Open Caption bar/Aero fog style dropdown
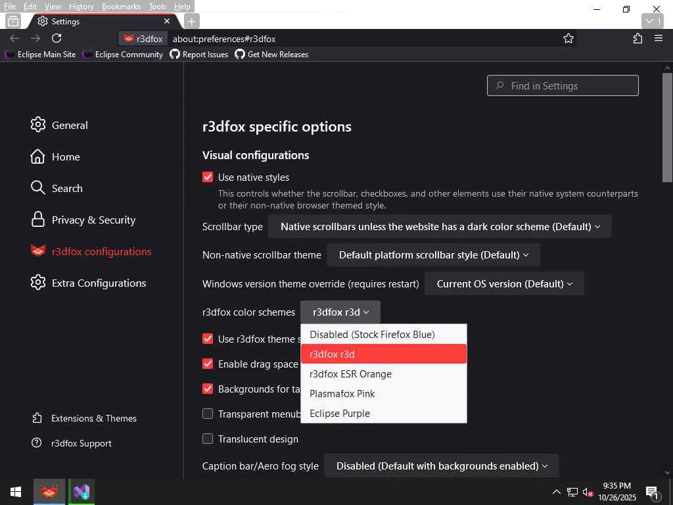This screenshot has width=673, height=505. [x=442, y=466]
